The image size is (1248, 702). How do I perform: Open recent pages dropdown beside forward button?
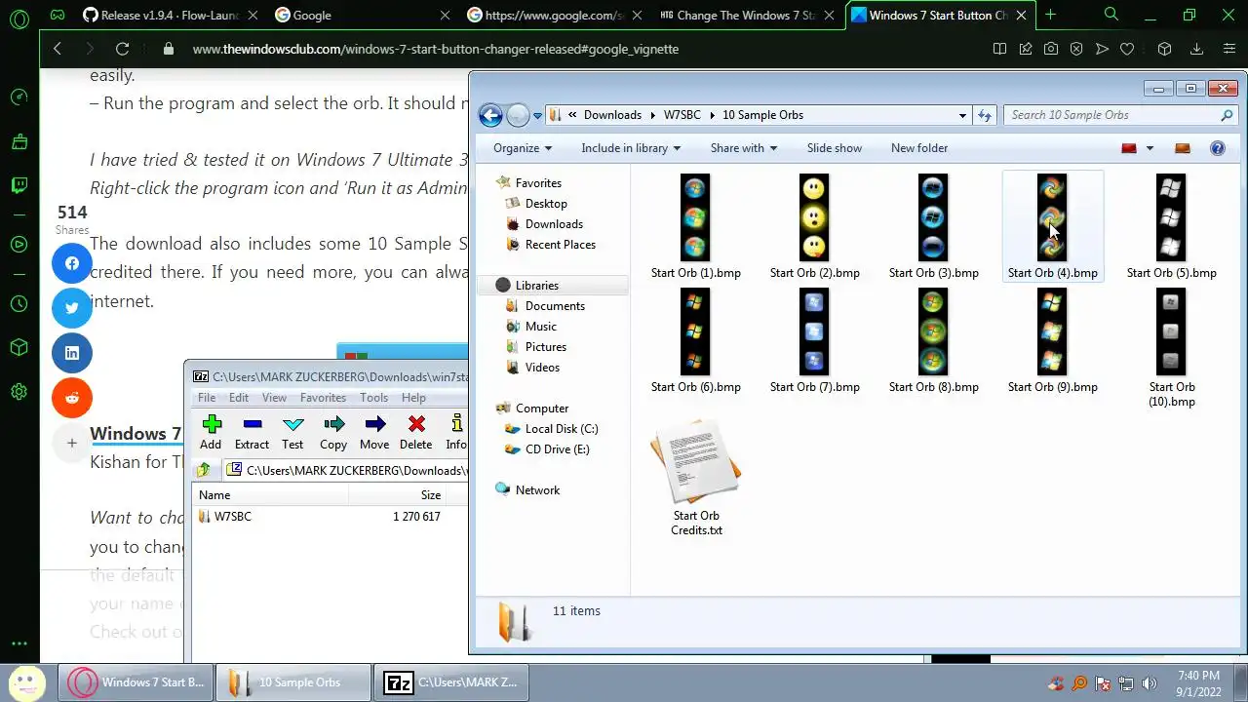(x=537, y=116)
